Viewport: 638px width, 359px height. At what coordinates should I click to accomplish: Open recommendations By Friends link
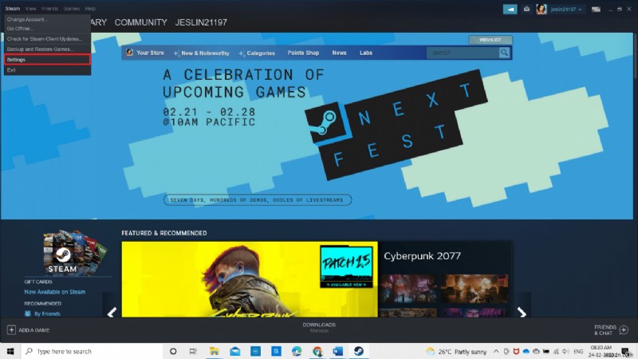click(x=47, y=314)
